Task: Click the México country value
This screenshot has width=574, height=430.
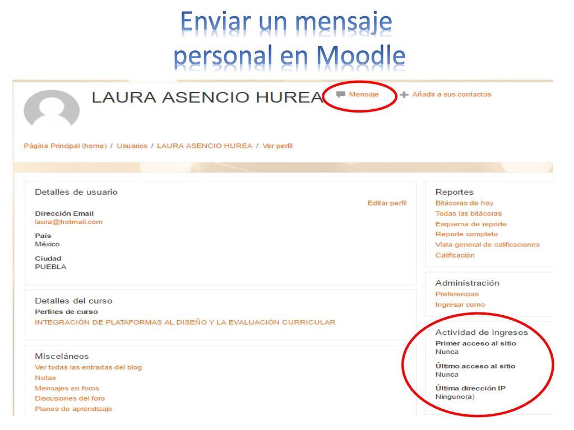Action: pos(47,244)
